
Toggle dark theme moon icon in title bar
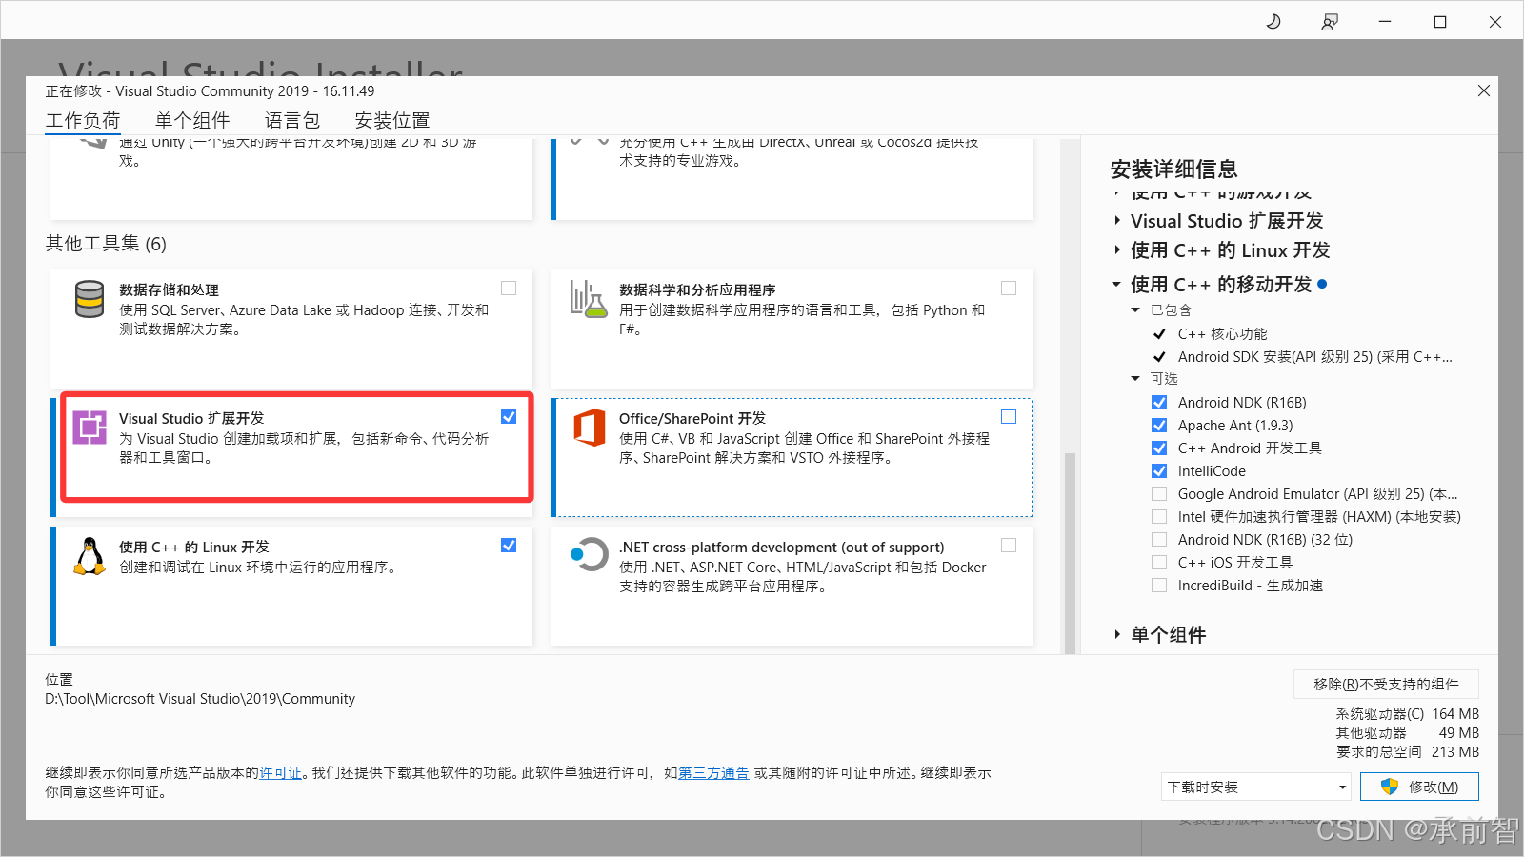tap(1273, 21)
